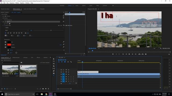This screenshot has height=96, width=172.
Task: Toggle V3 track output eye
Action: tap(69, 70)
